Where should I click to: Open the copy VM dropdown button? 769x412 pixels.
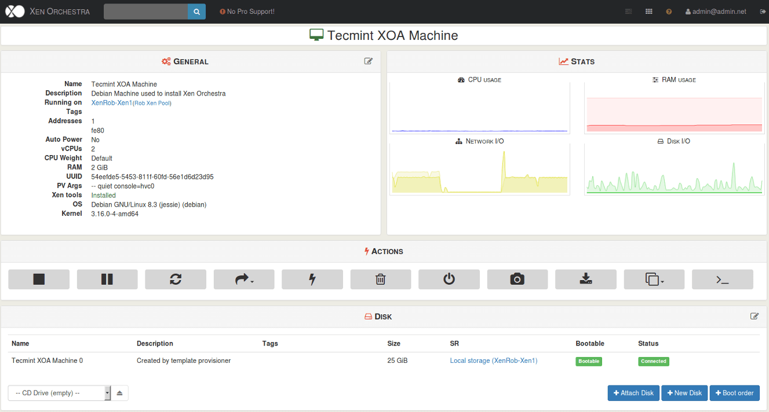click(654, 279)
